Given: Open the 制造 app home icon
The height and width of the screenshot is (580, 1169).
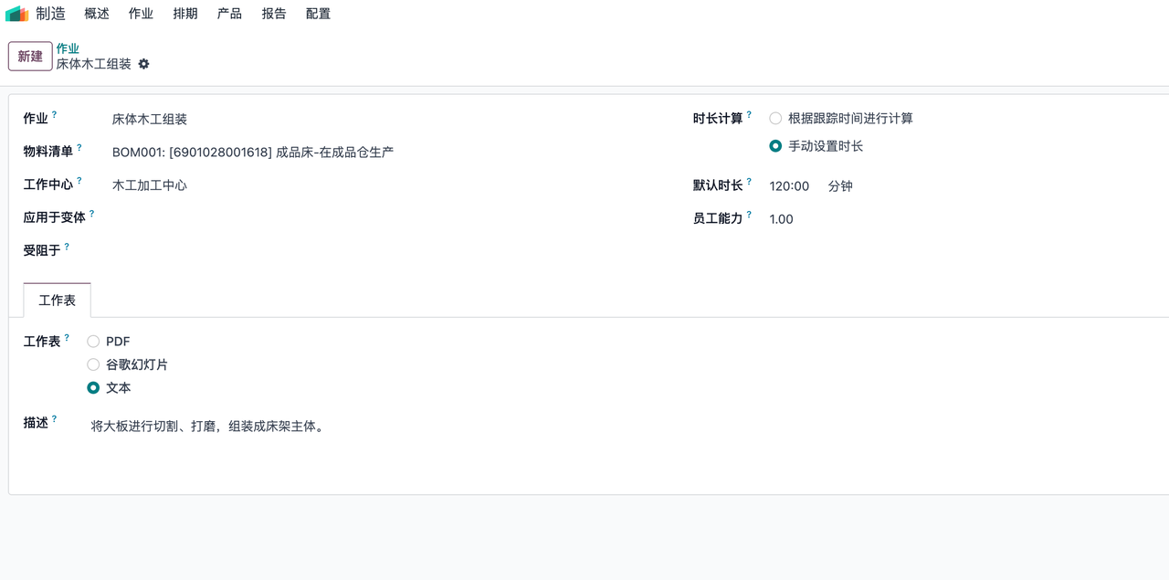Looking at the screenshot, I should 17,14.
